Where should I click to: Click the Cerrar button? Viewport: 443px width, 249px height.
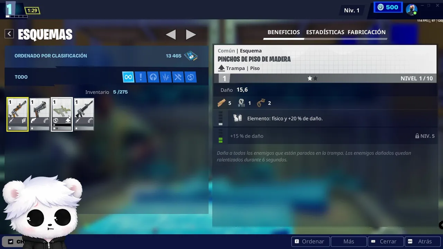(386, 241)
